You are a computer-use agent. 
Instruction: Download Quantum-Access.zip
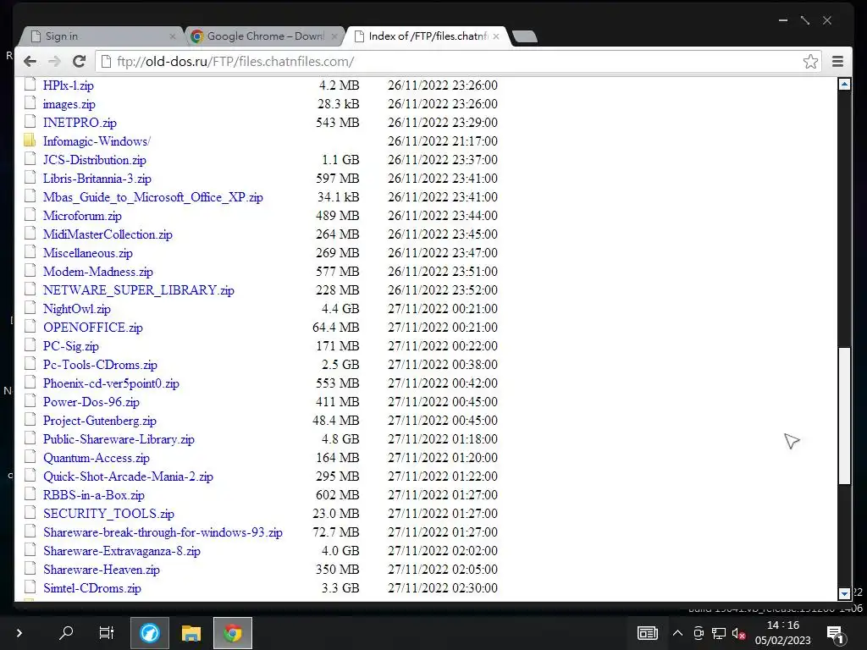(x=97, y=458)
